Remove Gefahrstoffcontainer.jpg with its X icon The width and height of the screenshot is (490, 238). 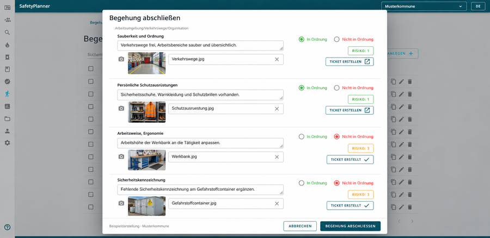pyautogui.click(x=277, y=203)
